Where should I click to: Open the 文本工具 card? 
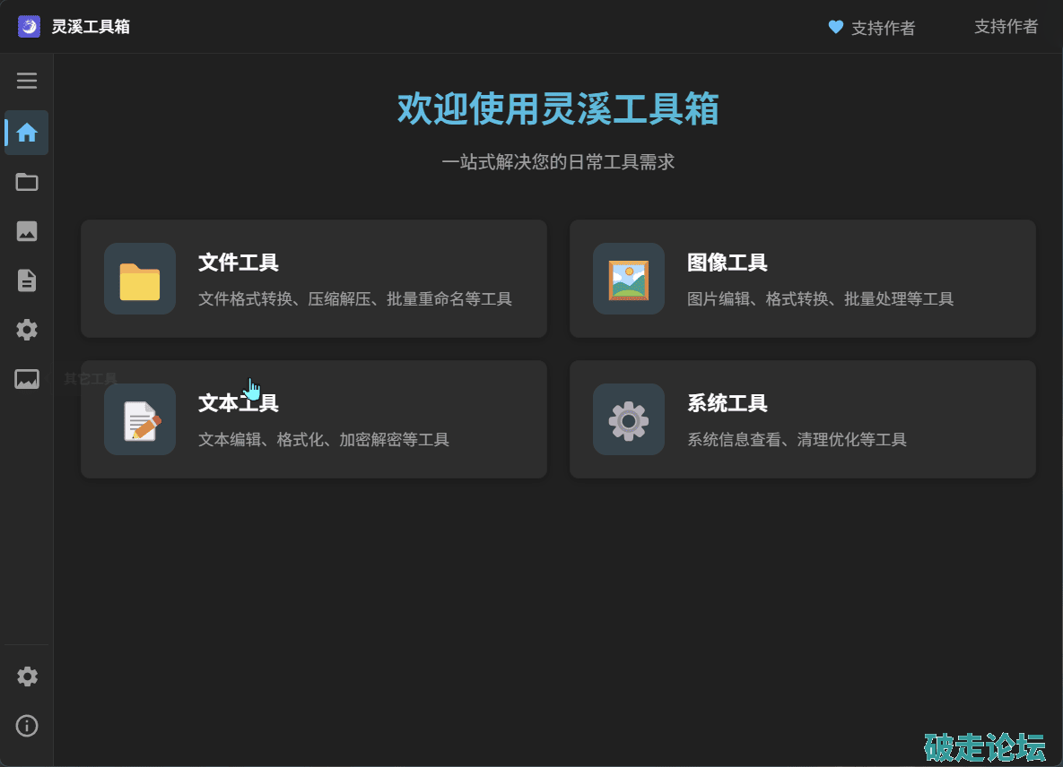[314, 419]
